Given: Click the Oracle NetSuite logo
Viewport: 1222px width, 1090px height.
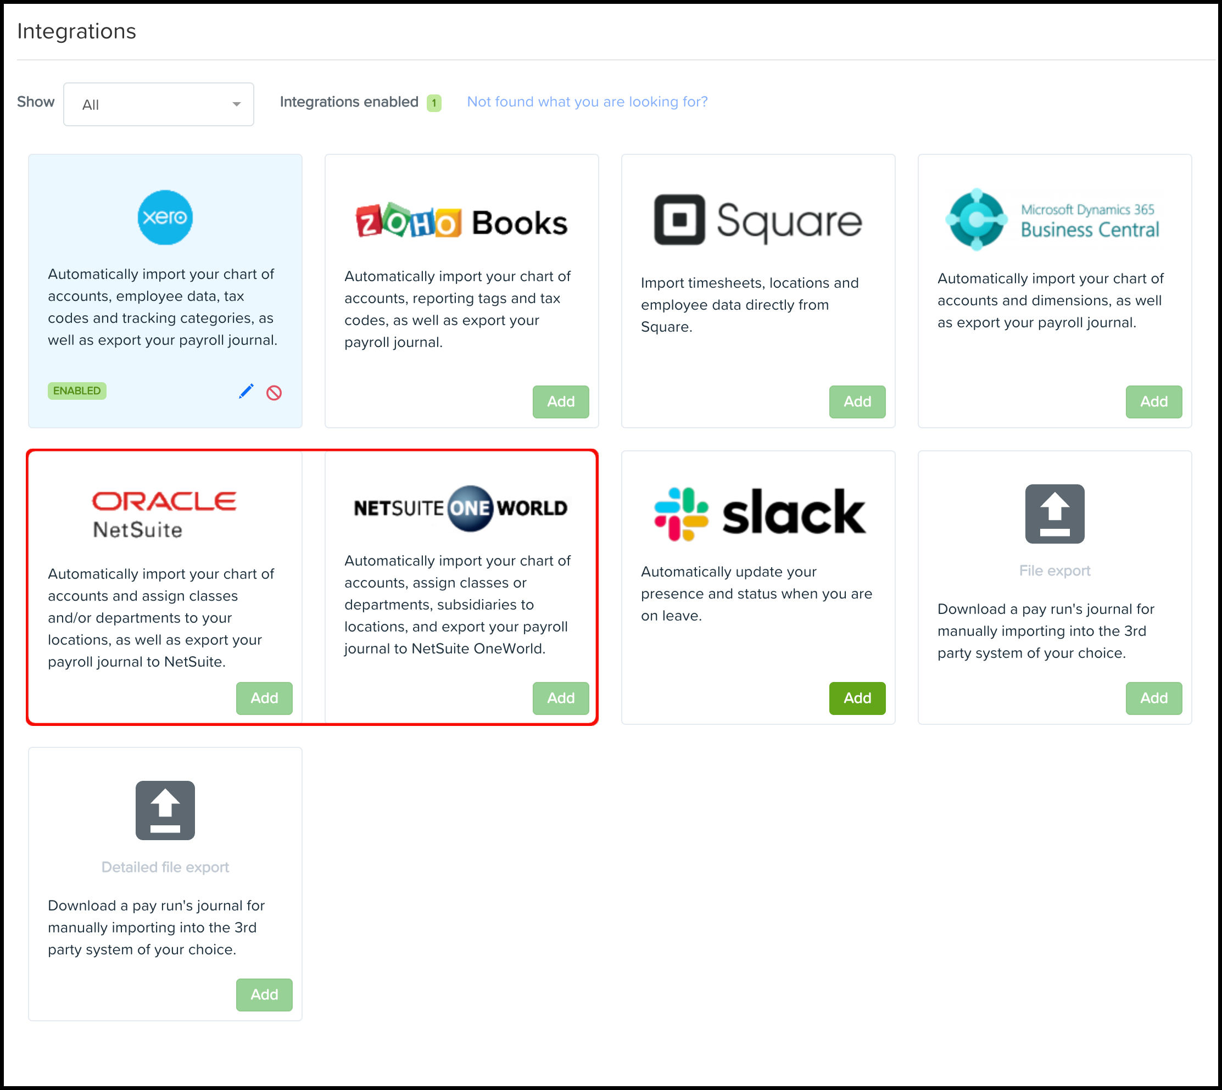Looking at the screenshot, I should tap(164, 515).
